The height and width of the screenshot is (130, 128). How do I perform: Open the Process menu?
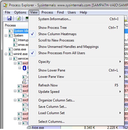pos(47,12)
